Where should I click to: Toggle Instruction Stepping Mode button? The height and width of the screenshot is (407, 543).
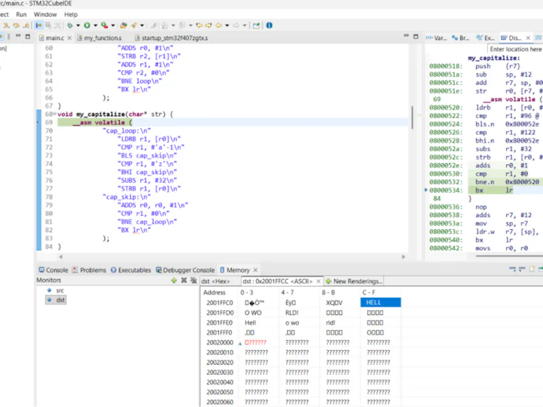coord(39,25)
